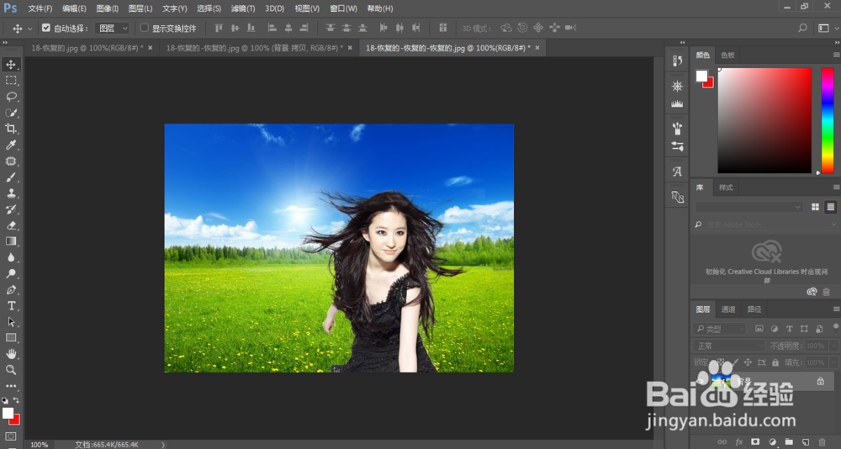The height and width of the screenshot is (449, 841).
Task: Click Align Left Edges icon
Action: (x=272, y=28)
